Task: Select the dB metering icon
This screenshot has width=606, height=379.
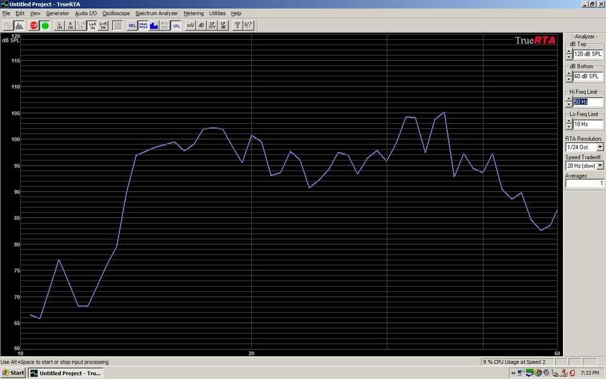Action: (x=201, y=25)
